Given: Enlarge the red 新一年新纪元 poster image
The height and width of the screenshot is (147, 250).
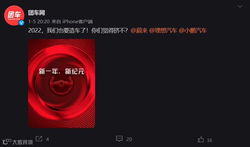Looking at the screenshot, I should point(62,83).
